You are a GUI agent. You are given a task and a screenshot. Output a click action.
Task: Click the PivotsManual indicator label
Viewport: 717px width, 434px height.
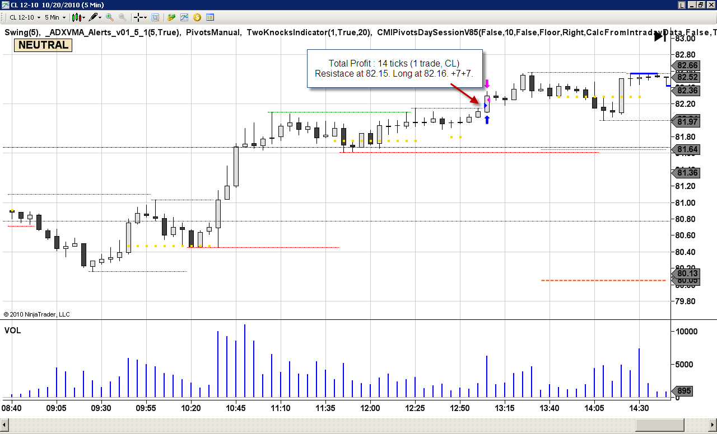213,32
